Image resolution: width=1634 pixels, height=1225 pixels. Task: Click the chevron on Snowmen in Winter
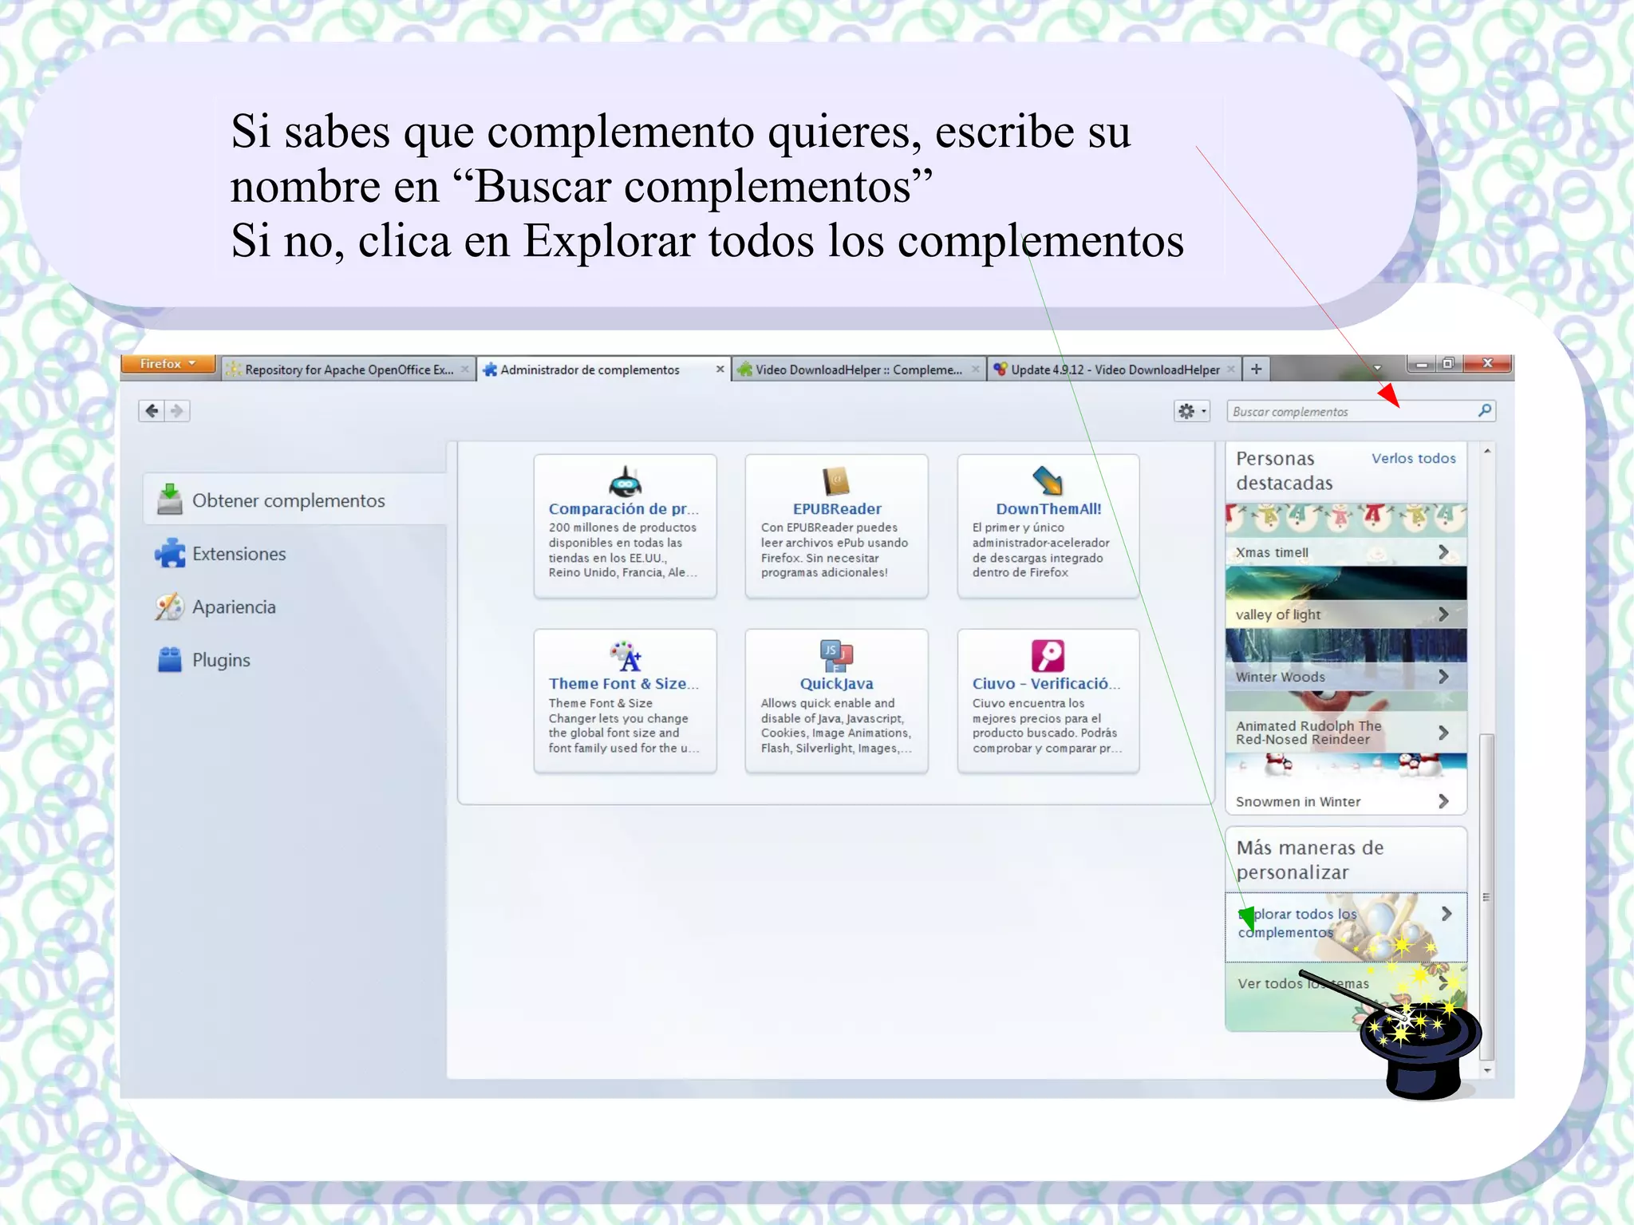pyautogui.click(x=1443, y=800)
